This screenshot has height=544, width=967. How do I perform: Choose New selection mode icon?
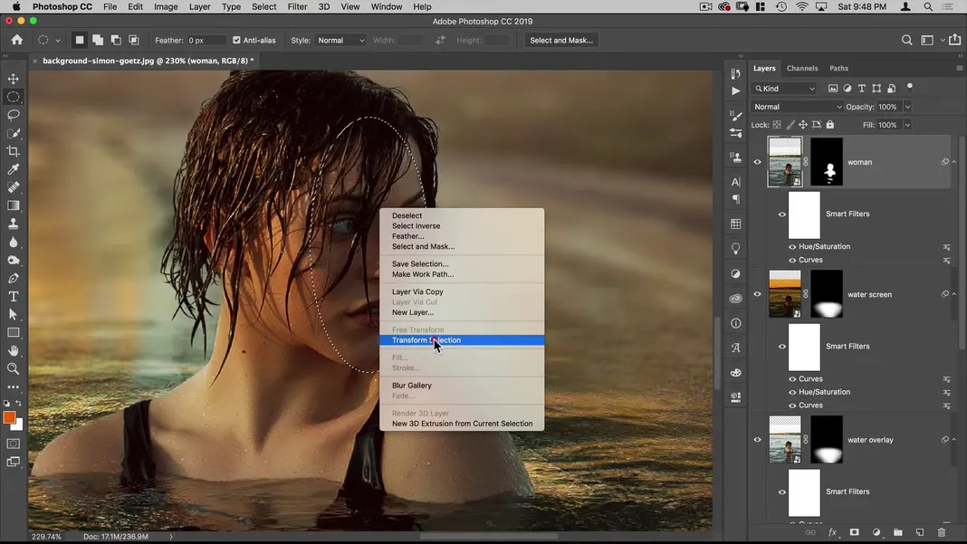pyautogui.click(x=80, y=40)
